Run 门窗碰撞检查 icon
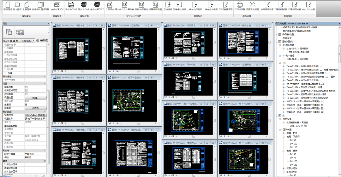Image resolution: width=341 pixels, height=177 pixels. point(281,6)
